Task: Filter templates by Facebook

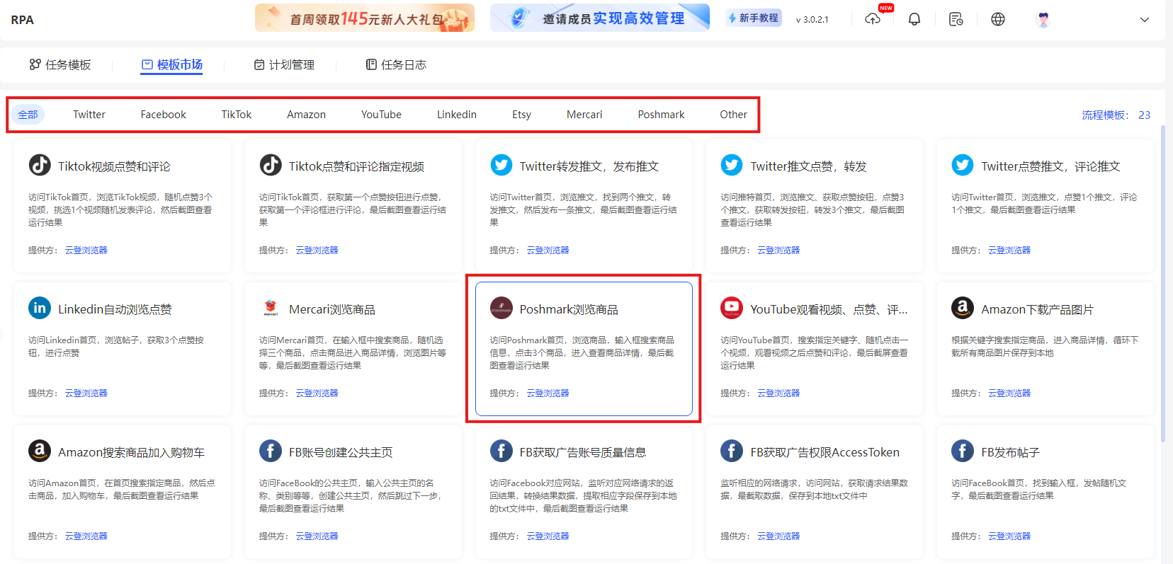Action: pyautogui.click(x=163, y=115)
